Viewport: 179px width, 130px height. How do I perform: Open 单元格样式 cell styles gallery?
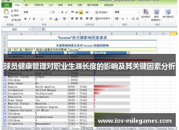pos(168,14)
